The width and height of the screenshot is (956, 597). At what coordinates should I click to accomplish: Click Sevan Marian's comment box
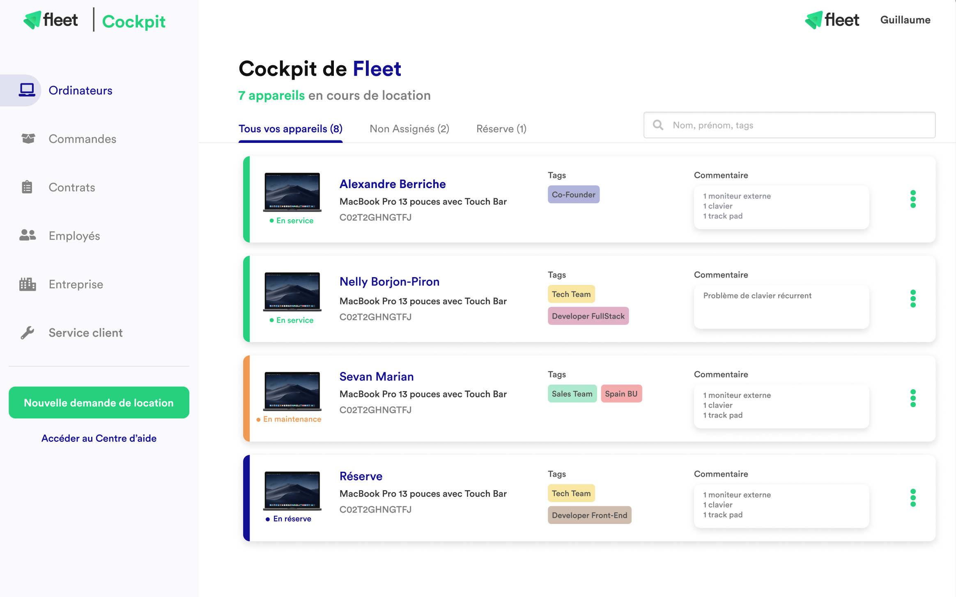(781, 406)
